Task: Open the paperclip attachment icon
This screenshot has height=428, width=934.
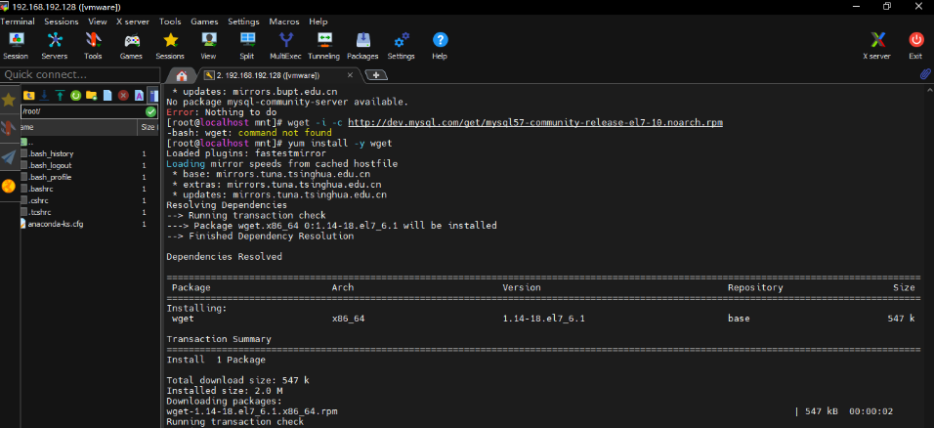Action: pyautogui.click(x=924, y=75)
